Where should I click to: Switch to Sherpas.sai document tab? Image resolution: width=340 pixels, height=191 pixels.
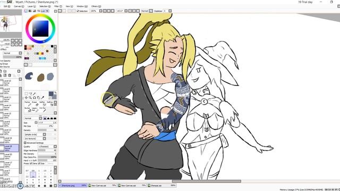pos(162,186)
